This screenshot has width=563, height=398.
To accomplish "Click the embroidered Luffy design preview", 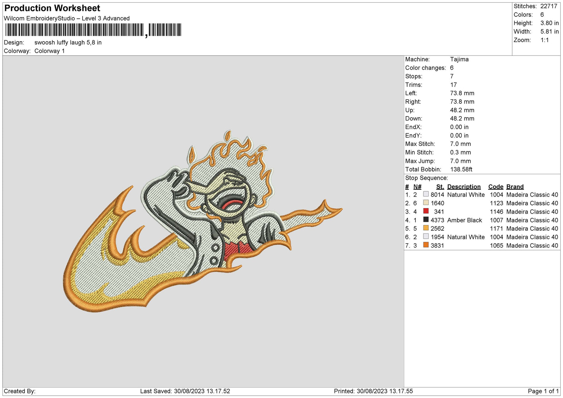I will (x=203, y=222).
